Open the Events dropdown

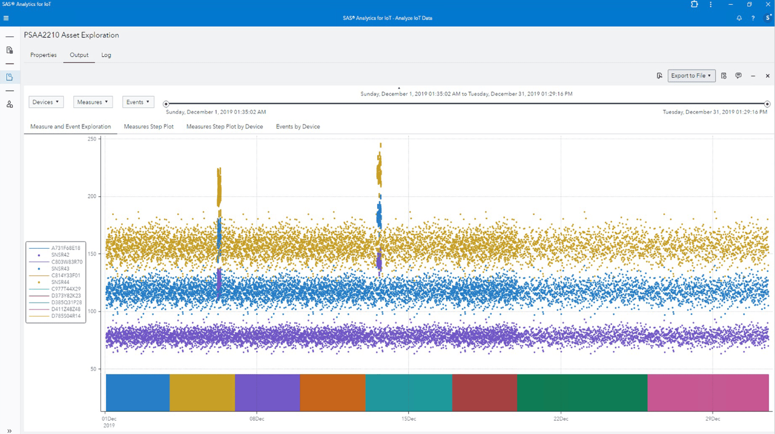(138, 102)
